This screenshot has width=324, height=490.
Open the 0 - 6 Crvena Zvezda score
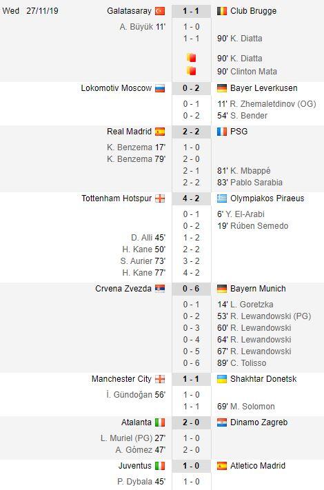coord(191,289)
